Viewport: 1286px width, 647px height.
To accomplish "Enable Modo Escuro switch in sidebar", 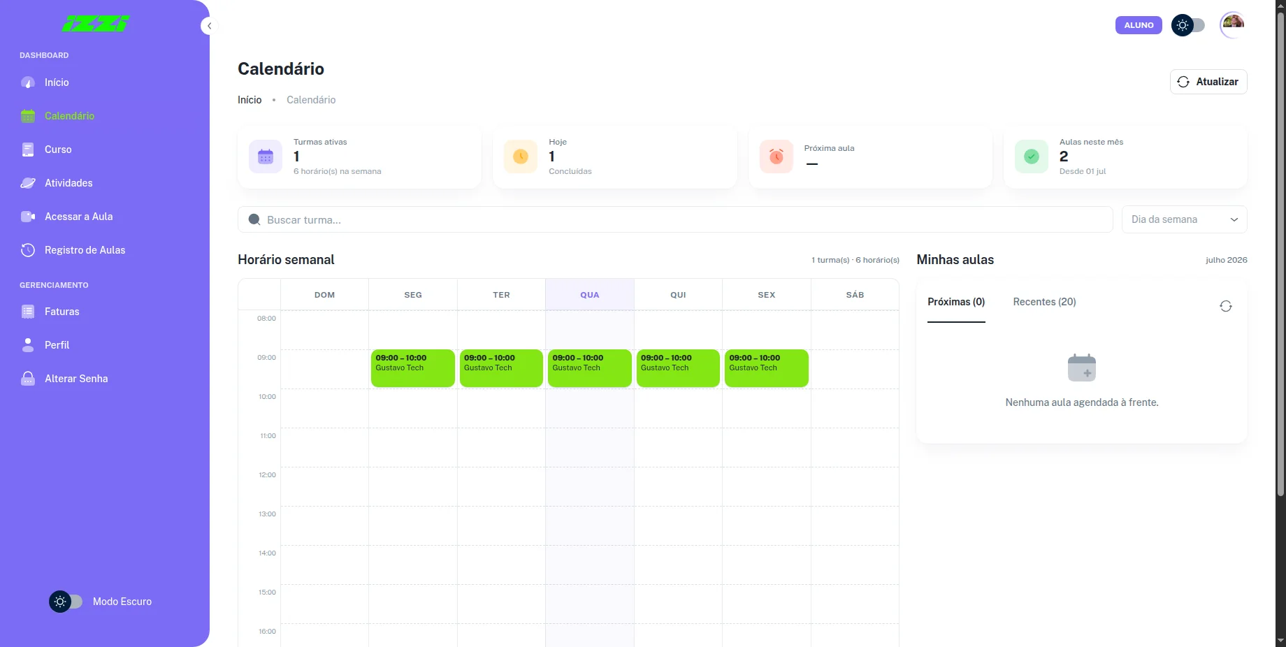I will [66, 602].
